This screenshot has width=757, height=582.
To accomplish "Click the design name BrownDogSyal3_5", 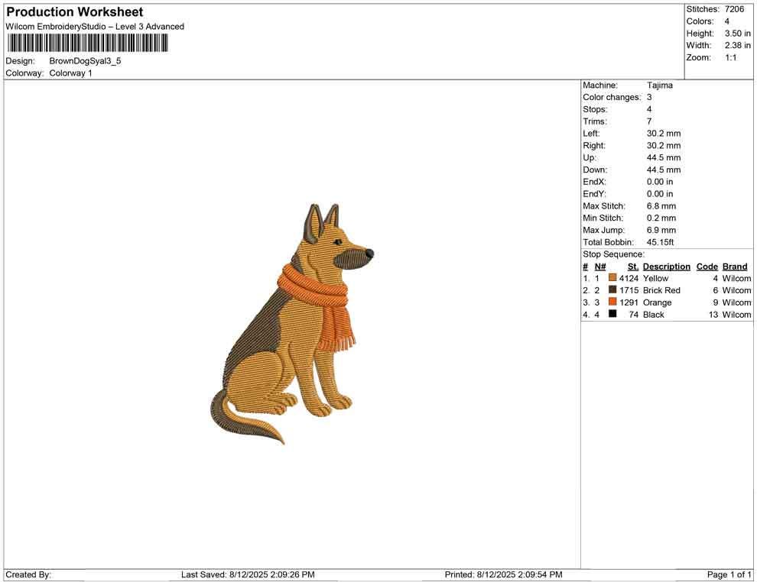I will (84, 60).
